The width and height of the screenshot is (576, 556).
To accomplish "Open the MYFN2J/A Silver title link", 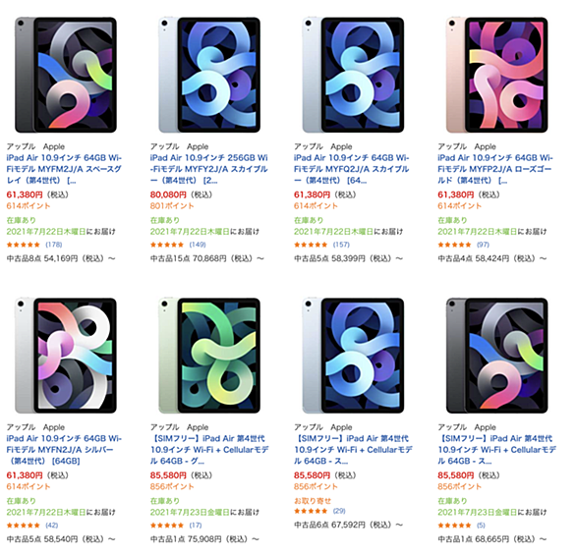I will click(64, 450).
